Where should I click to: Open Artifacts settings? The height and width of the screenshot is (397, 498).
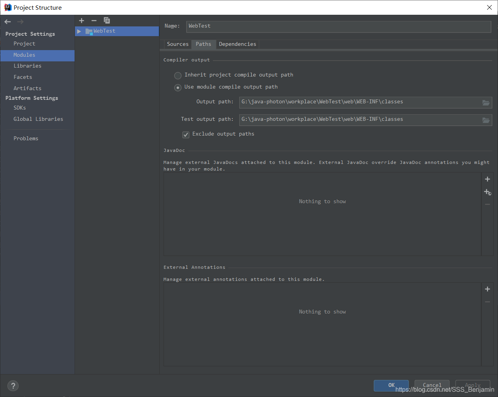[x=28, y=89]
